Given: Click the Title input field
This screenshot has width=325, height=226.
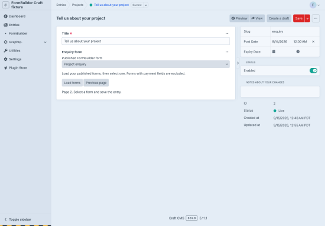Looking at the screenshot, I should click(x=146, y=41).
